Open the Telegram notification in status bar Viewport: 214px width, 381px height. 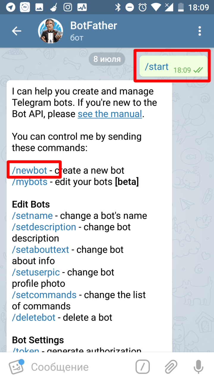click(11, 7)
